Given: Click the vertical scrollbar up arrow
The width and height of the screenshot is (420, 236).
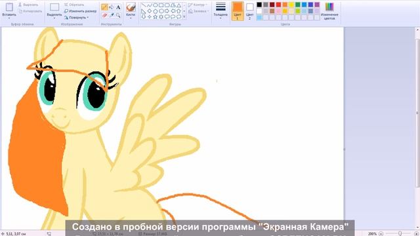Looking at the screenshot, I should 418,30.
